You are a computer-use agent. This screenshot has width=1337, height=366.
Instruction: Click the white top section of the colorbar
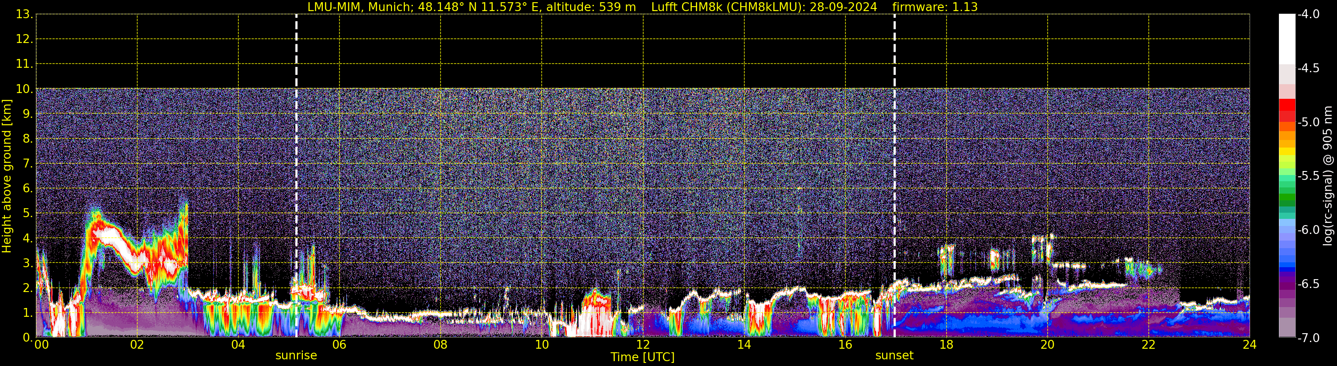click(x=1286, y=39)
